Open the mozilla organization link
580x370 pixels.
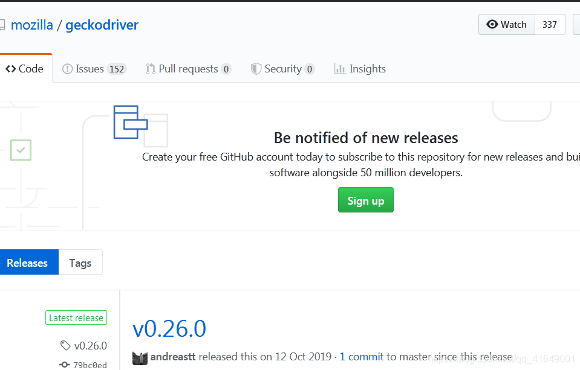pyautogui.click(x=32, y=25)
